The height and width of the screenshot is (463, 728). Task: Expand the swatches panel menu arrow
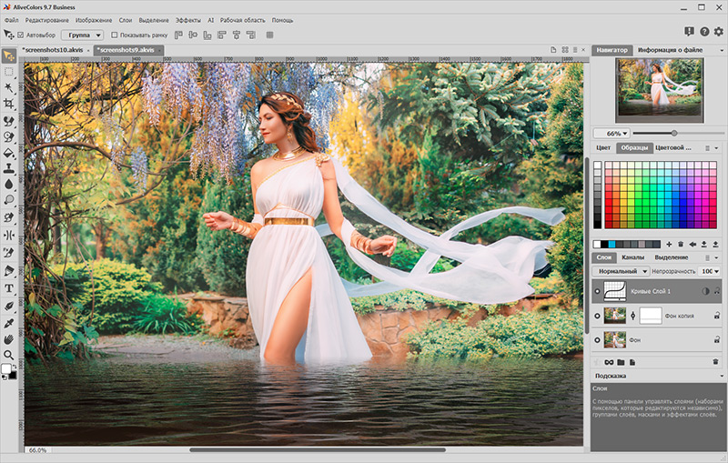pos(716,148)
